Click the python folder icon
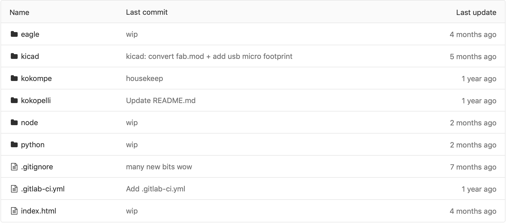Viewport: 506px width, 224px height. click(14, 145)
